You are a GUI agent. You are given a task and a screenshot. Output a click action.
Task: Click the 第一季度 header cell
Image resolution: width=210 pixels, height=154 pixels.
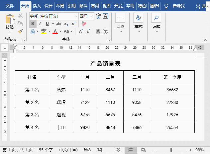click(x=172, y=77)
